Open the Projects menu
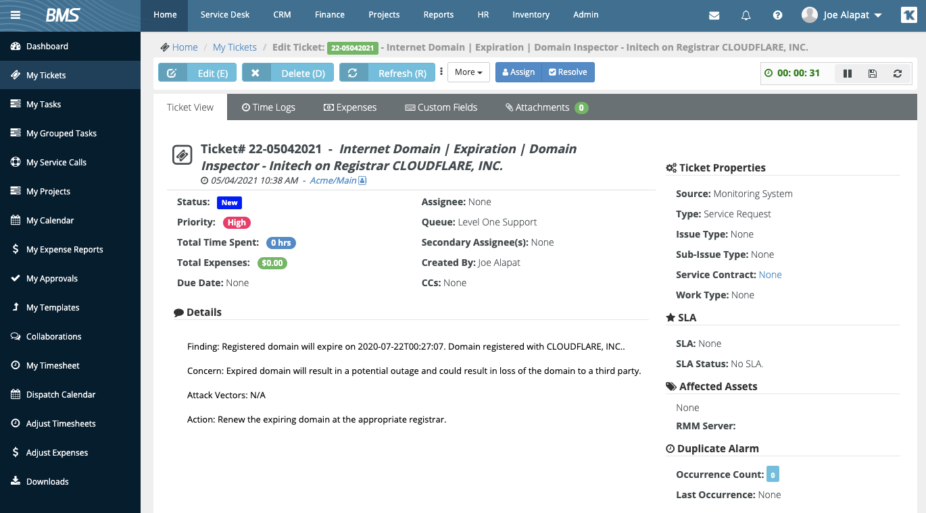 click(x=384, y=15)
